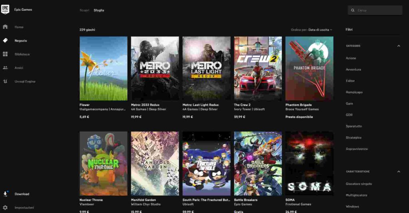Filter by Sopravvivenza category
This screenshot has width=409, height=213.
(x=357, y=149)
